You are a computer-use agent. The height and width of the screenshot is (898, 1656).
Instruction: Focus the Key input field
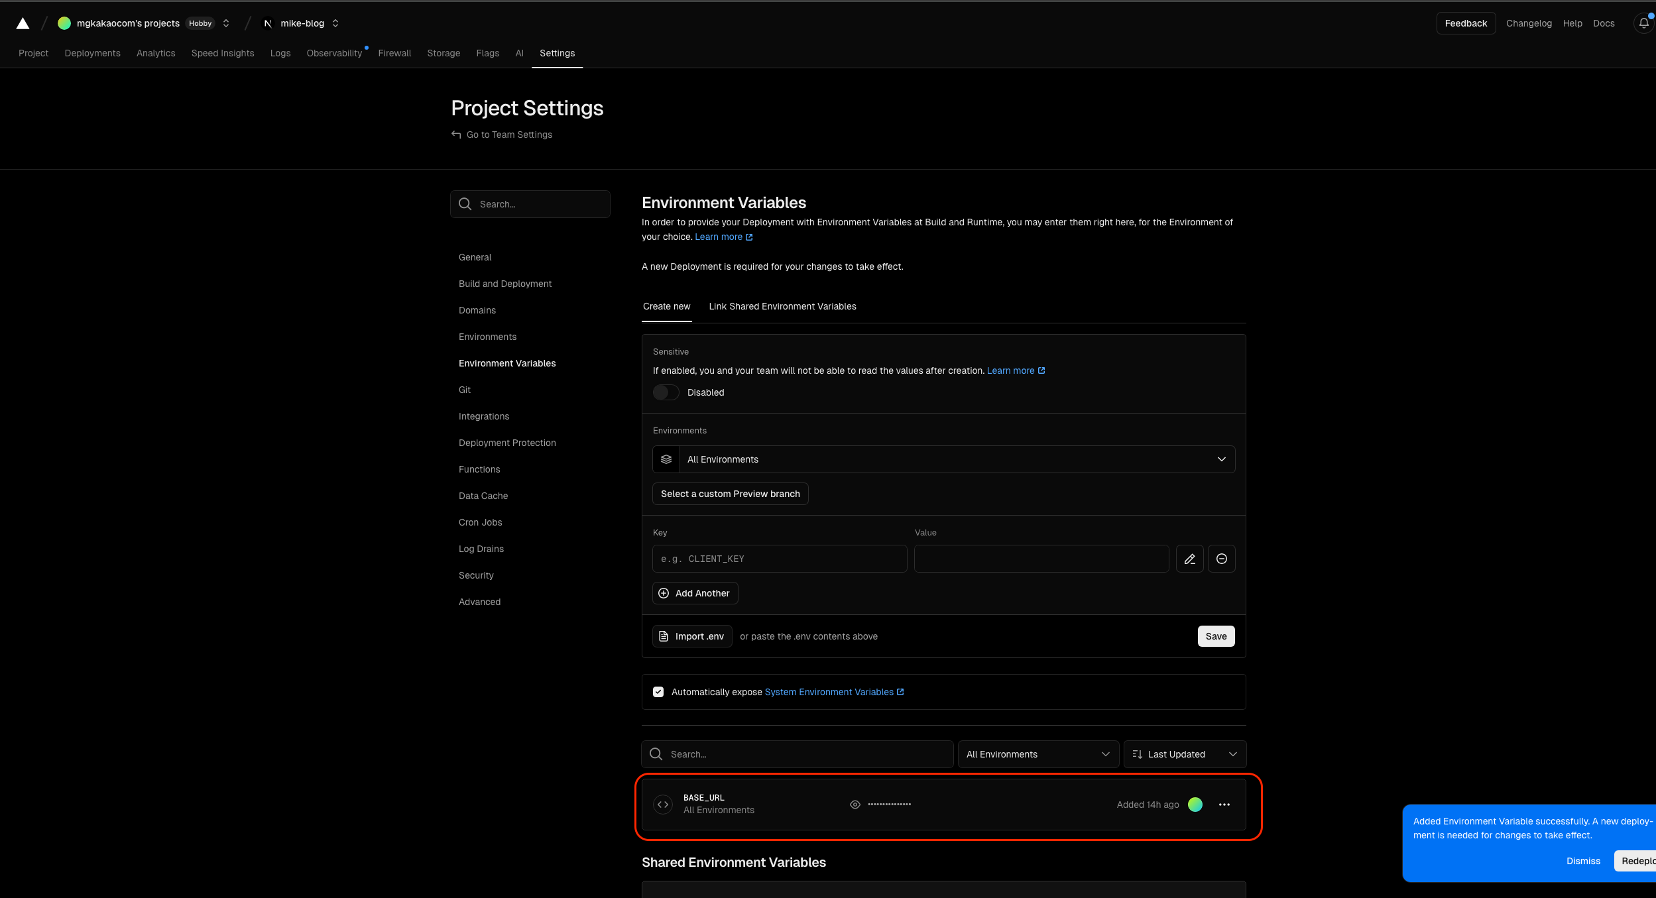[x=780, y=559]
